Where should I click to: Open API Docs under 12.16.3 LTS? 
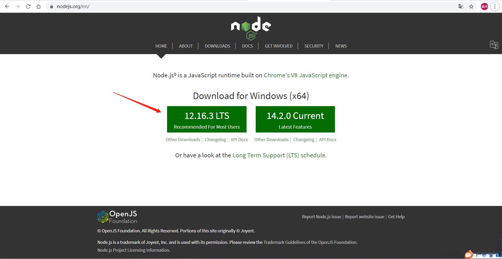239,140
